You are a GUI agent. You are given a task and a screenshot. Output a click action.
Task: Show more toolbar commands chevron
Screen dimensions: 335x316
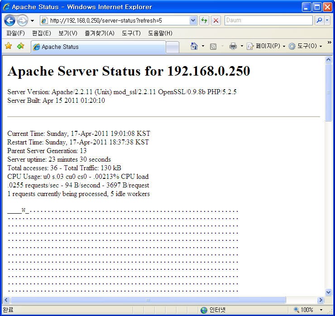click(330, 43)
